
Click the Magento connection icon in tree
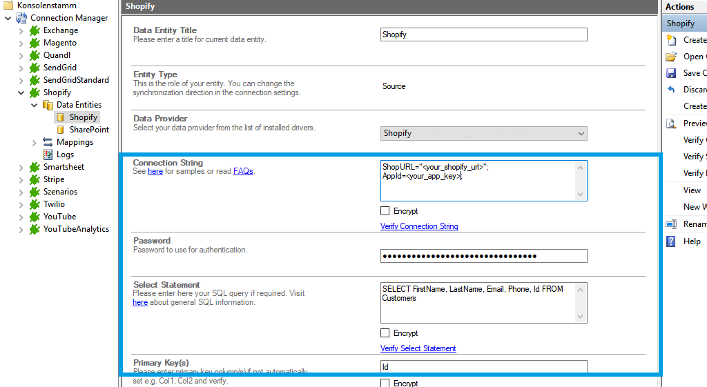pyautogui.click(x=35, y=43)
